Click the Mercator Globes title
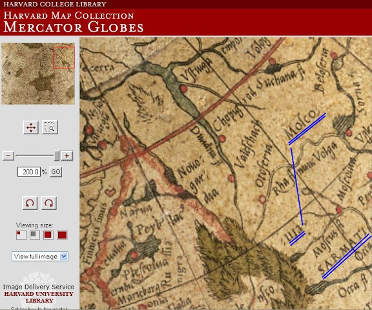Screen dimensions: 372x310 [x=74, y=26]
